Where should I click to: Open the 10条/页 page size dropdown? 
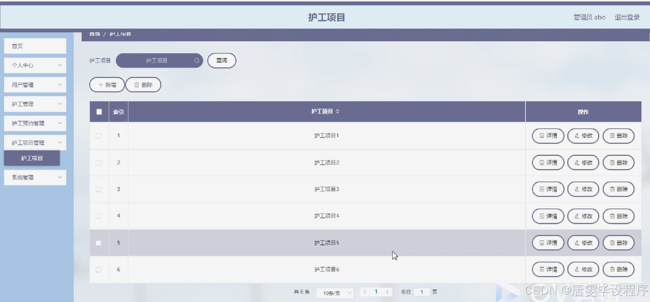click(335, 293)
